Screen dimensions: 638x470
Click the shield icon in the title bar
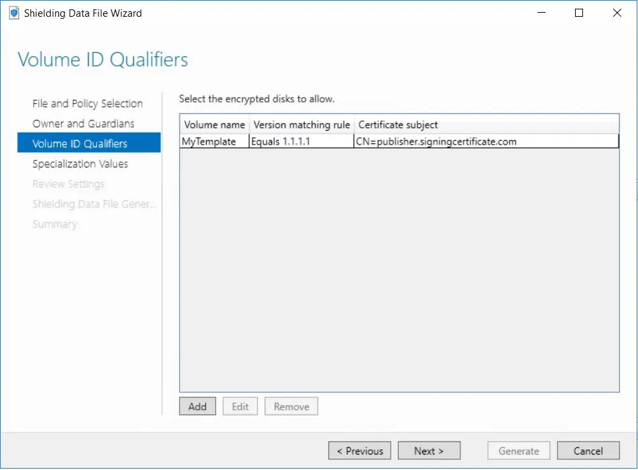(x=13, y=13)
